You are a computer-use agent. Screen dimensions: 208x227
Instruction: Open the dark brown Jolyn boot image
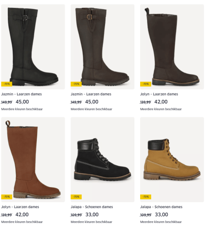[x=172, y=47]
